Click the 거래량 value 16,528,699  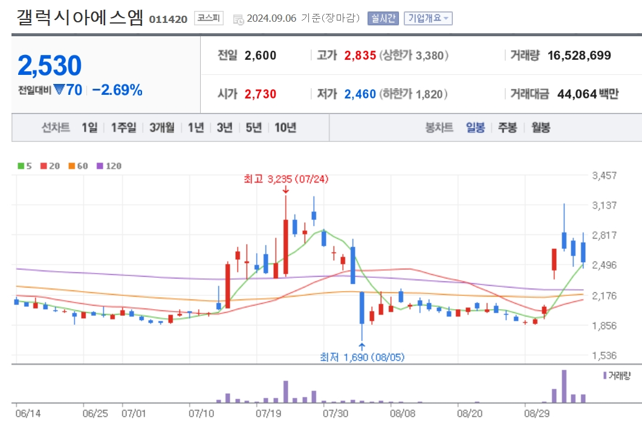[579, 55]
